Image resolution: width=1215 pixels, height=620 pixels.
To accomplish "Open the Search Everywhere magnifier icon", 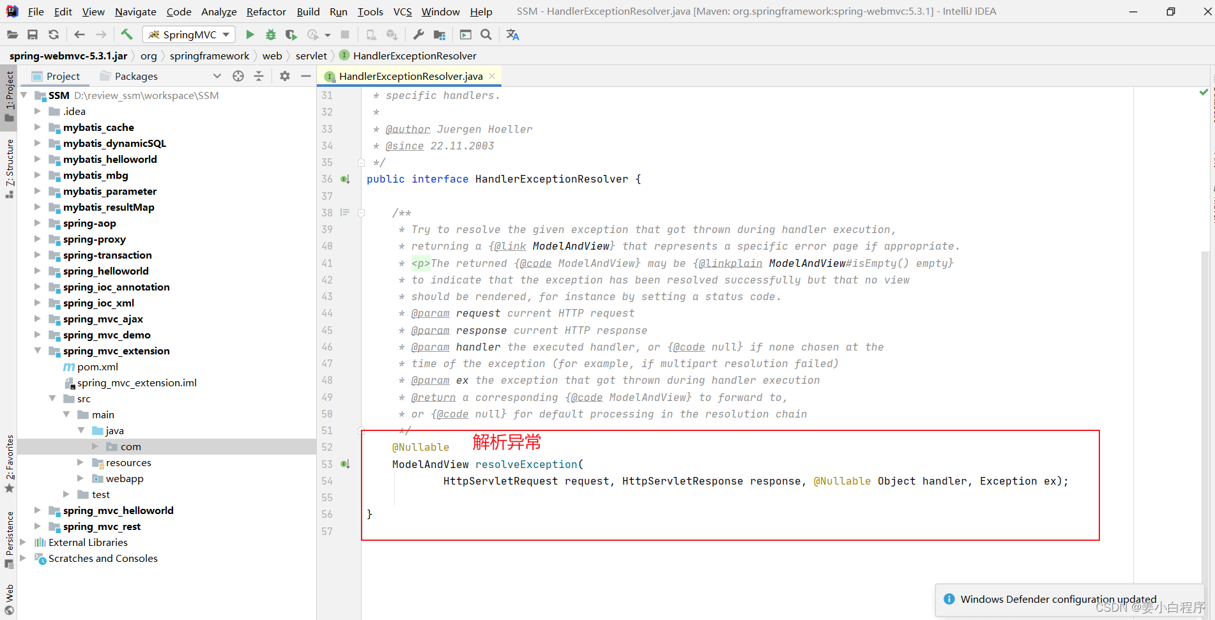I will [x=486, y=34].
